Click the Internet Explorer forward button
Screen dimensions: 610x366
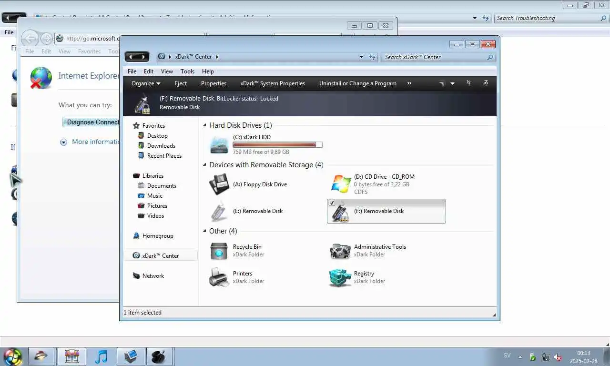(x=46, y=39)
